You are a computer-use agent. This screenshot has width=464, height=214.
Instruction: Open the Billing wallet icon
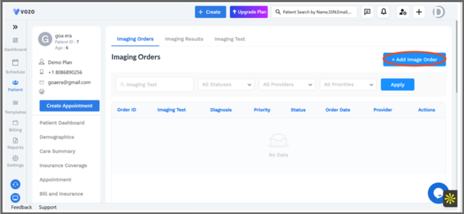click(x=15, y=123)
